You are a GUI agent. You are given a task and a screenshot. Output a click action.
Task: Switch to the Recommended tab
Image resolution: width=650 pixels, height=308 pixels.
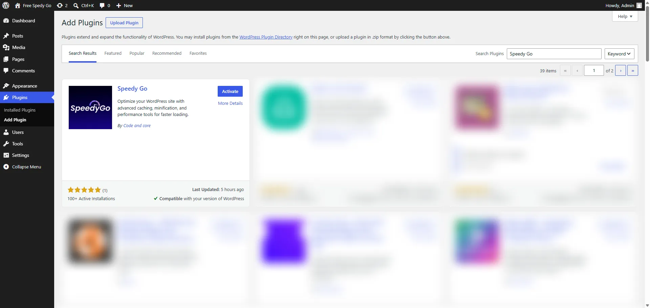click(x=167, y=53)
